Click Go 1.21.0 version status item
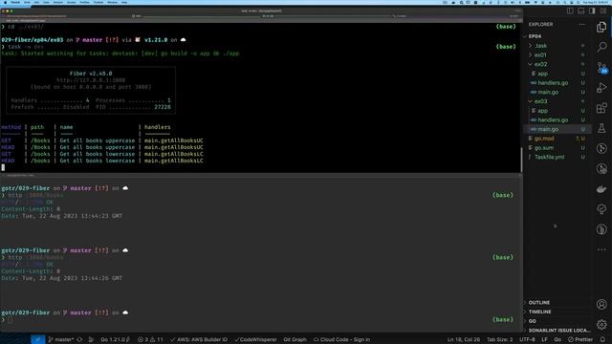Image resolution: width=612 pixels, height=344 pixels. click(x=115, y=340)
